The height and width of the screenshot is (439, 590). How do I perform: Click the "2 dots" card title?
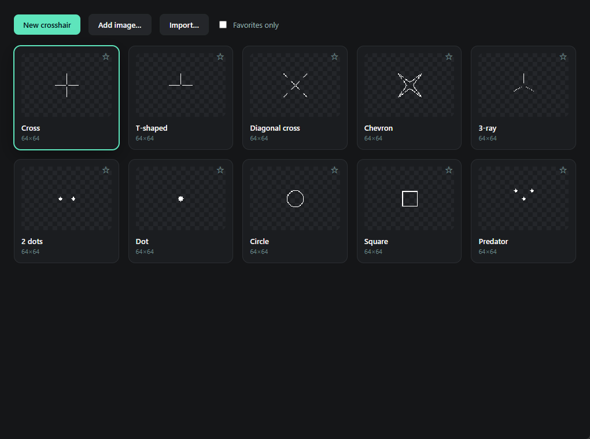32,242
